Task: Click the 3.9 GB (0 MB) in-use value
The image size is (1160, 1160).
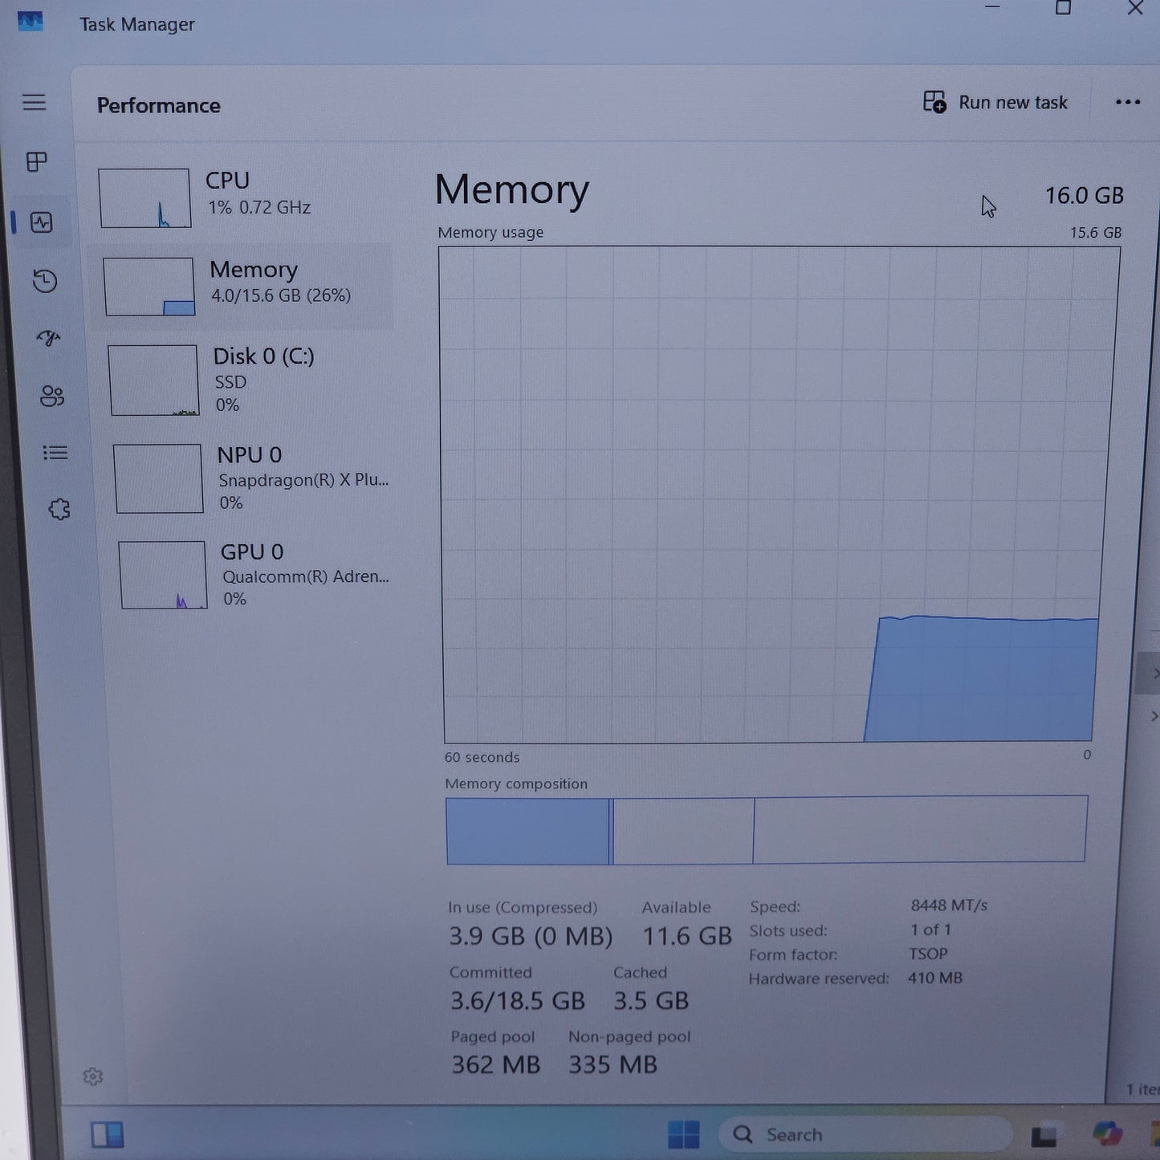Action: click(x=530, y=936)
